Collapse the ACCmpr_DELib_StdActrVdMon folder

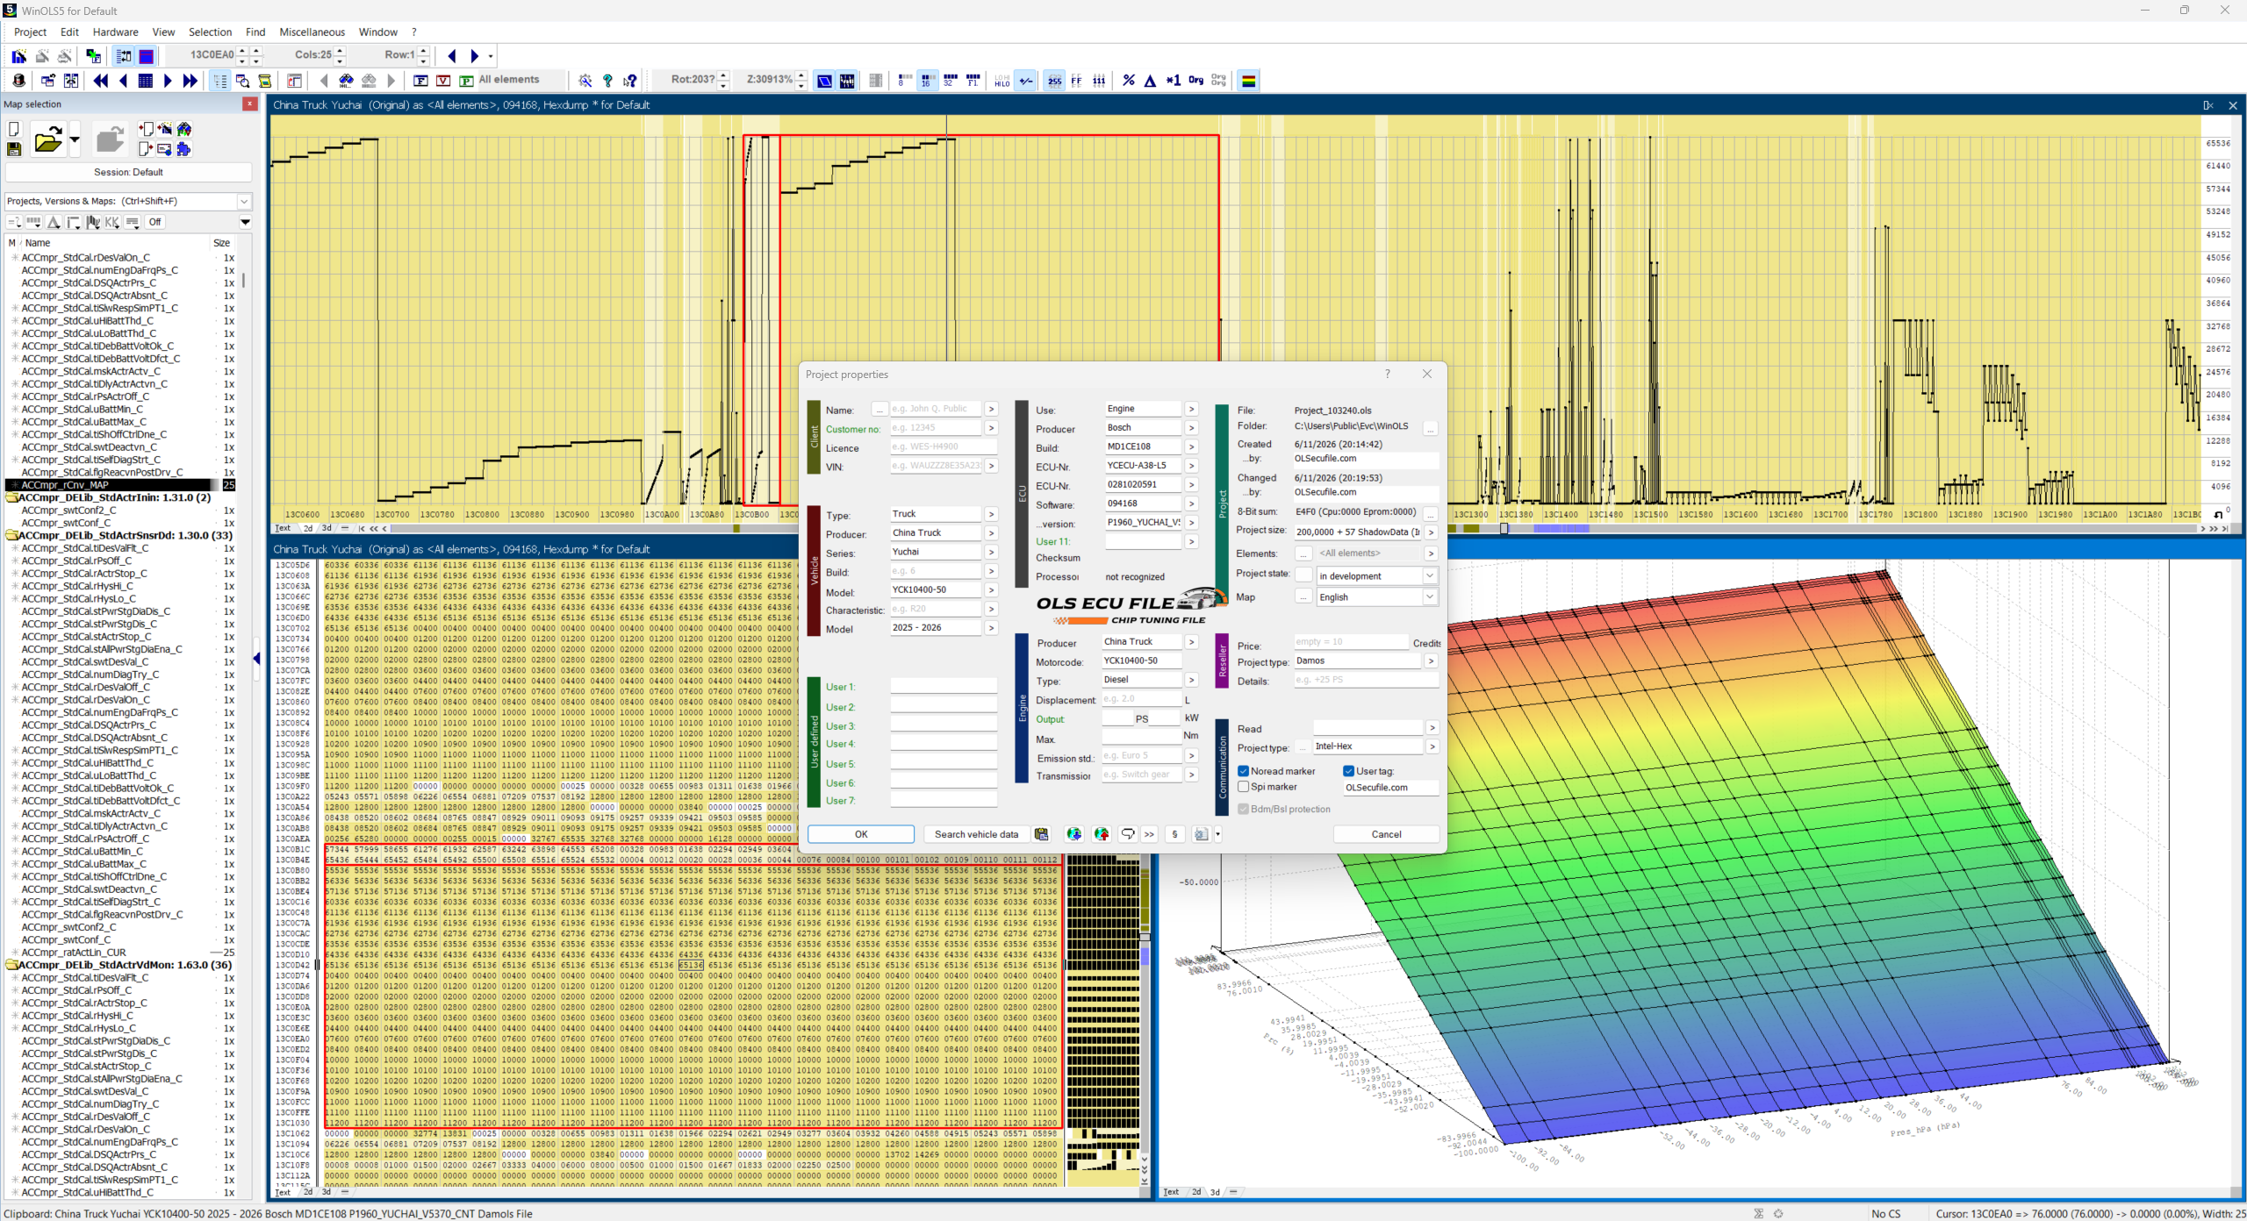pos(12,965)
